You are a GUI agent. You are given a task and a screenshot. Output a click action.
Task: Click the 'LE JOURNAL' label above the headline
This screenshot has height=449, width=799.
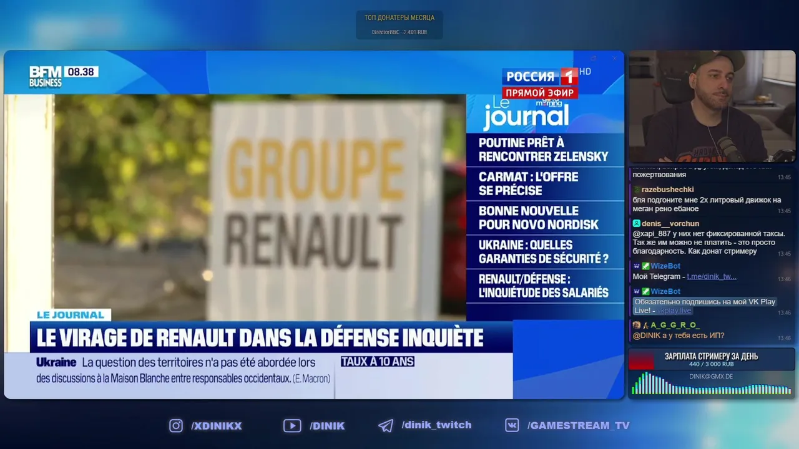[x=70, y=315]
